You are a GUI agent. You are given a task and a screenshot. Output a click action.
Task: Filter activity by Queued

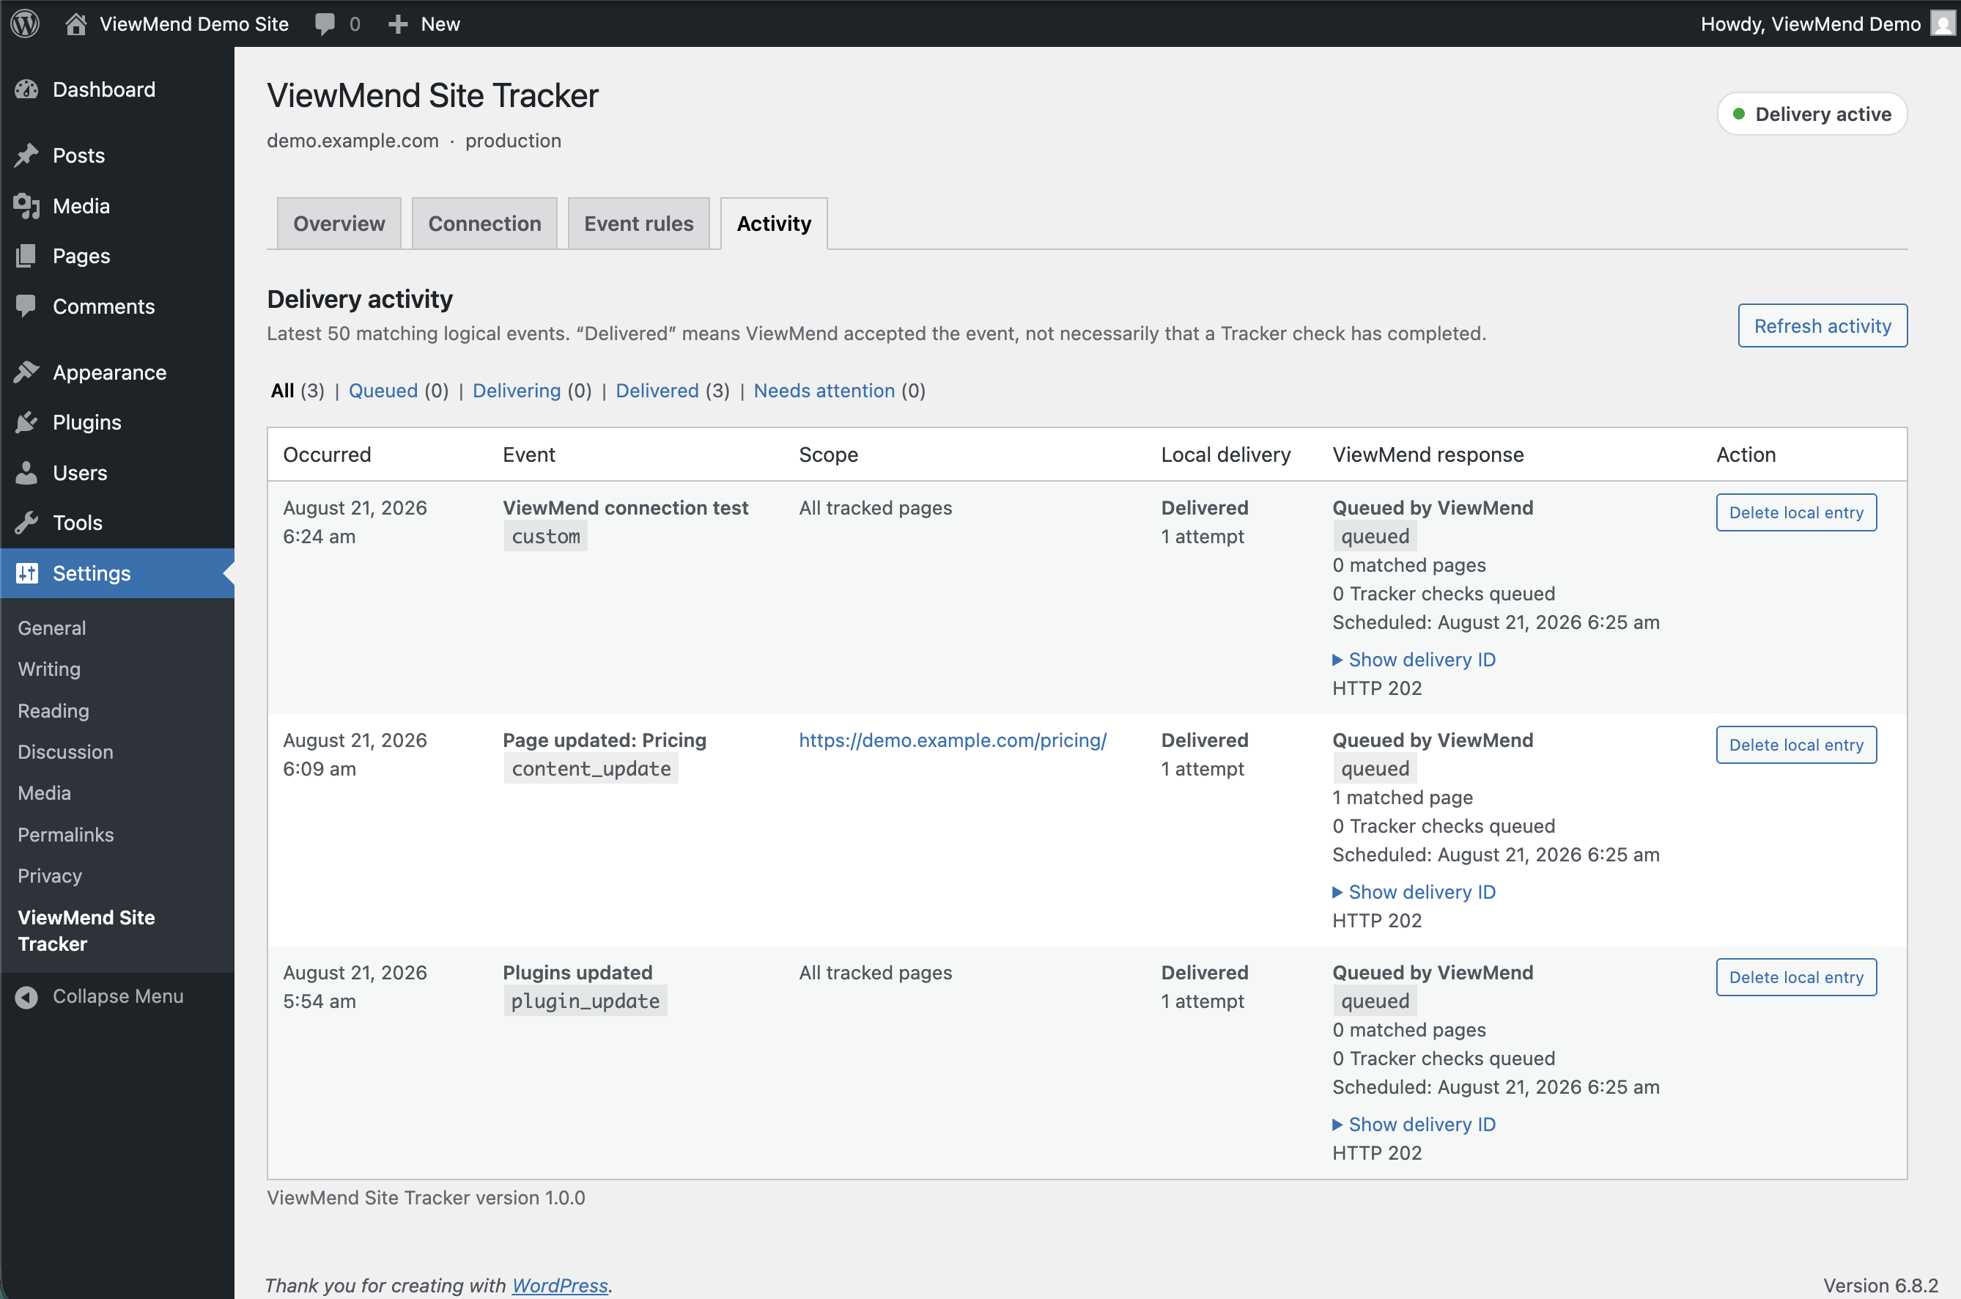[383, 390]
